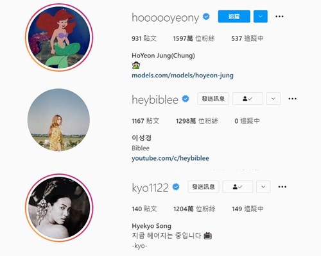Screen dimensions: 321x256
Task: Open the youtube.com/c/heybiblee link
Action: coord(170,158)
